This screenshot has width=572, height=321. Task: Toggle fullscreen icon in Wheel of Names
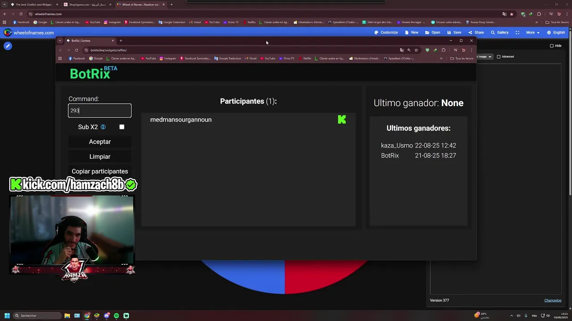pos(517,33)
